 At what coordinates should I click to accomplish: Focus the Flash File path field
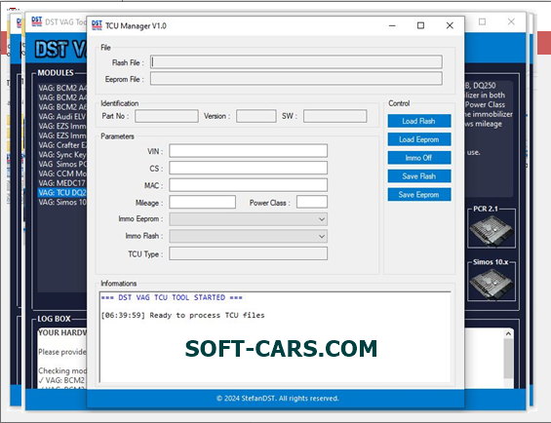296,62
